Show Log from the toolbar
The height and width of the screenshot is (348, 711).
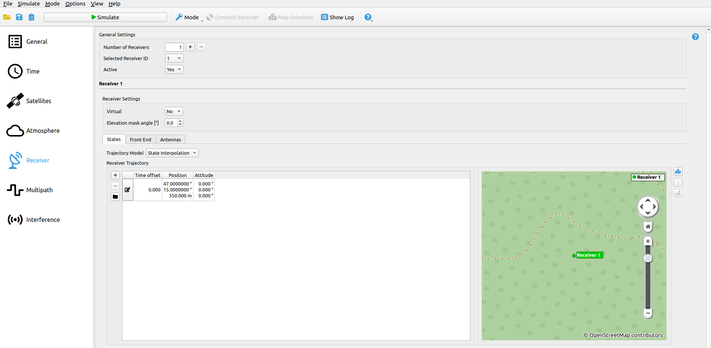point(337,17)
